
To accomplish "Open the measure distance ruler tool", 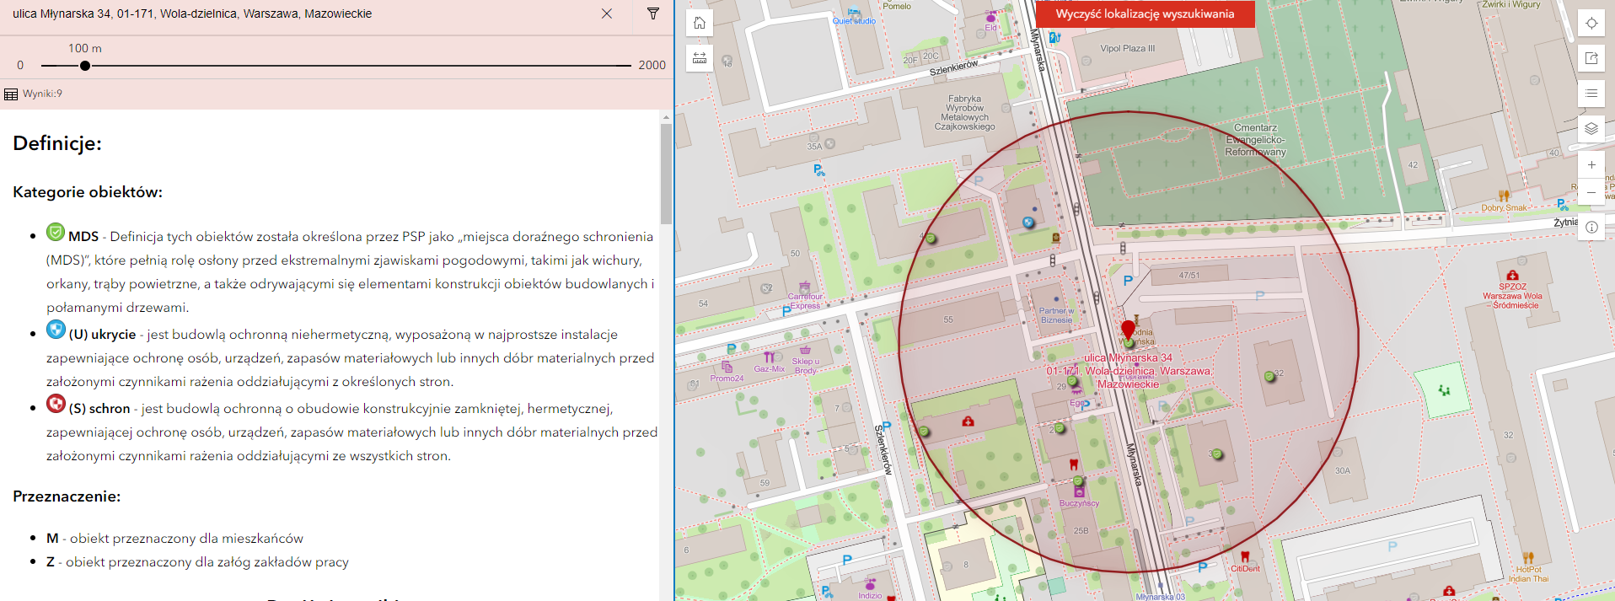I will tap(700, 58).
